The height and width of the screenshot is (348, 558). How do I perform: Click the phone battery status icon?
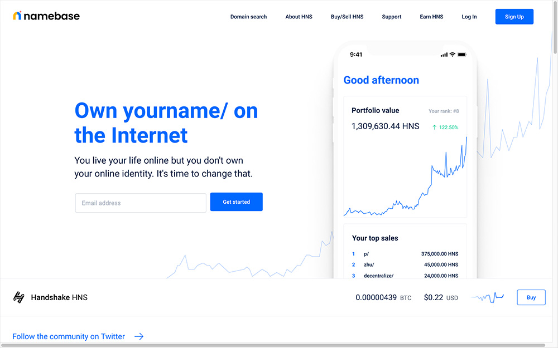(462, 55)
